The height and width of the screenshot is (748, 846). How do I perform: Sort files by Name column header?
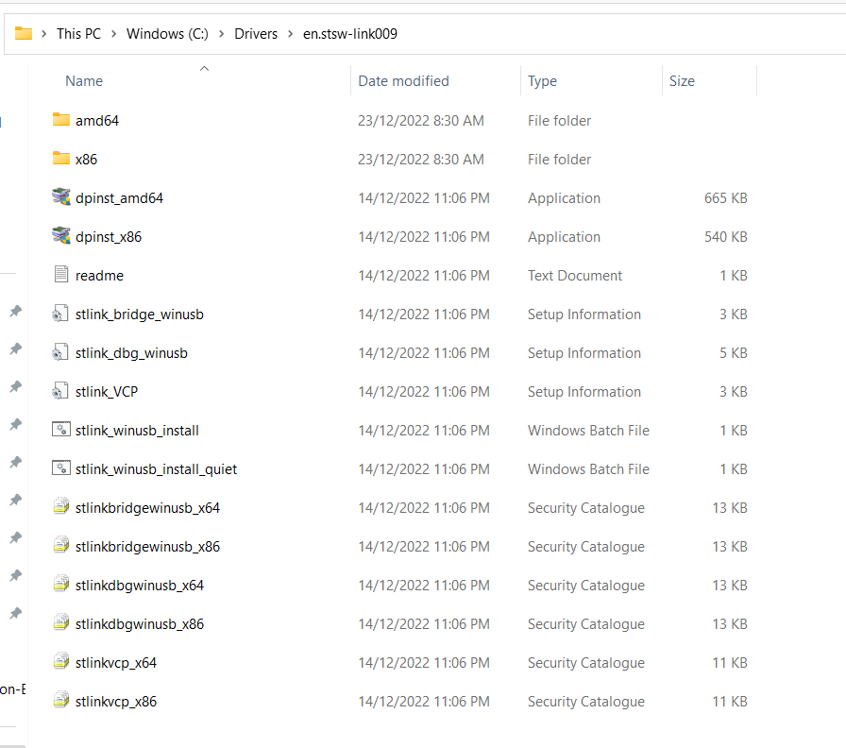click(x=84, y=81)
